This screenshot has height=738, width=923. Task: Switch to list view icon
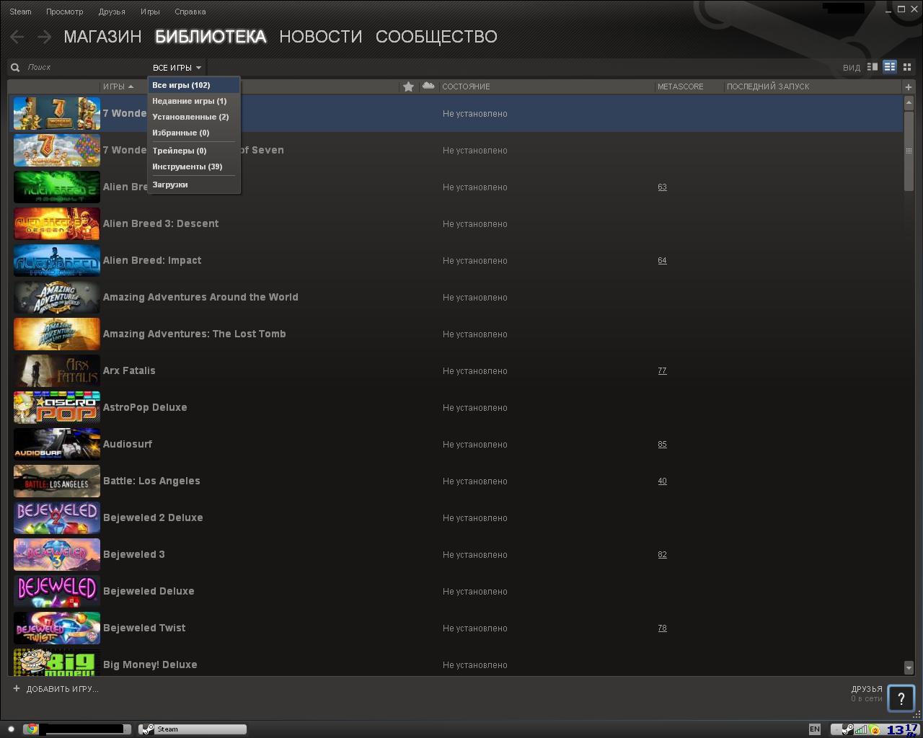click(x=890, y=67)
